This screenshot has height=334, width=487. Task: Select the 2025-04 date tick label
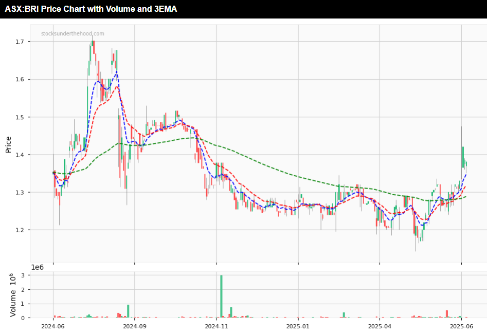(380, 326)
